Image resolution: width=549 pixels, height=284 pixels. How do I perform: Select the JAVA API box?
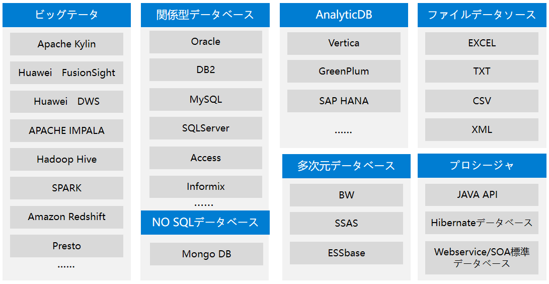482,195
